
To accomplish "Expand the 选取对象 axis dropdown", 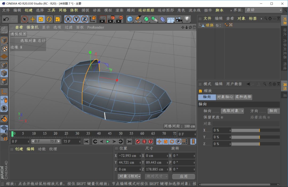I will coord(233,111).
